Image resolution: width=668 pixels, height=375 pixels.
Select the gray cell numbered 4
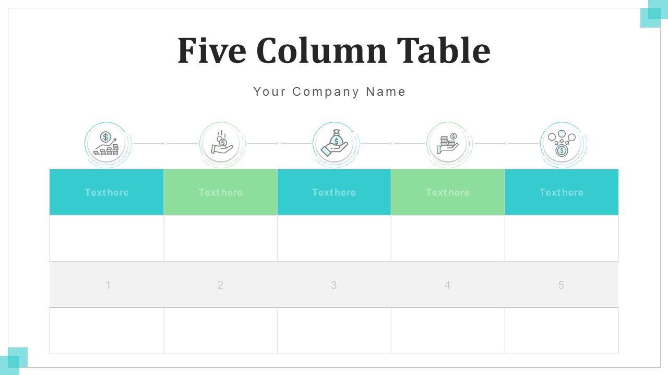click(x=447, y=285)
